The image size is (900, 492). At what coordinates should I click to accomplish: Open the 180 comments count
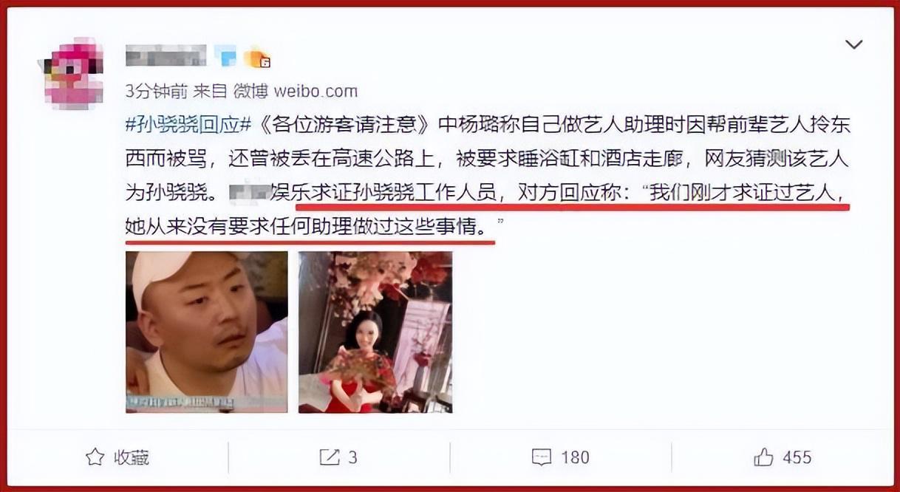[x=575, y=457]
